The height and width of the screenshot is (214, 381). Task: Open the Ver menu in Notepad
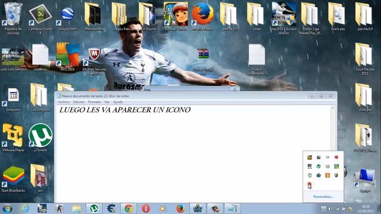pyautogui.click(x=107, y=102)
